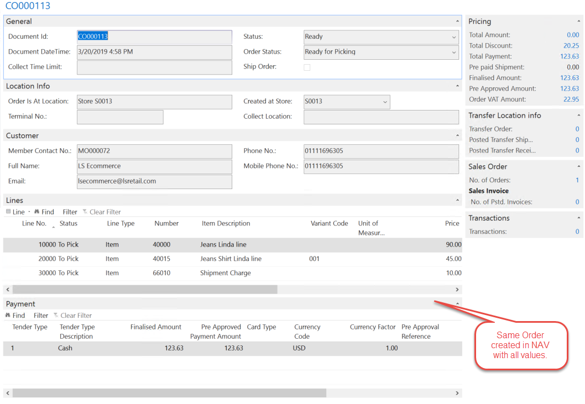Open the No. of Orders value link
The height and width of the screenshot is (404, 585).
(x=577, y=180)
